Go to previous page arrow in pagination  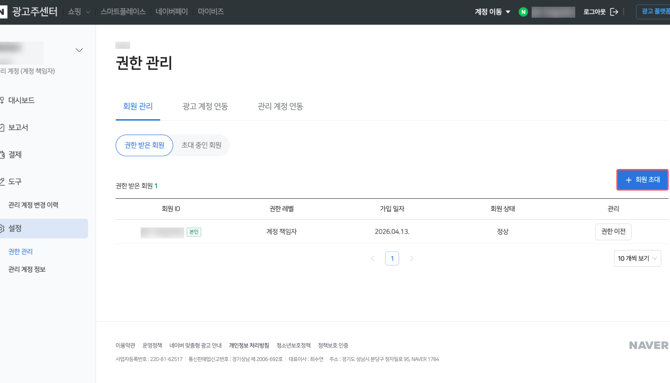tap(372, 259)
